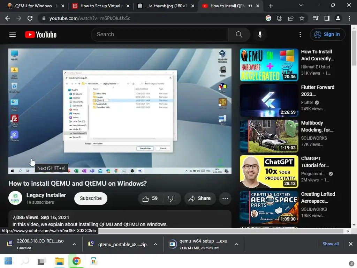This screenshot has height=268, width=357.
Task: Mute the tab using speaker icon
Action: 250,6
